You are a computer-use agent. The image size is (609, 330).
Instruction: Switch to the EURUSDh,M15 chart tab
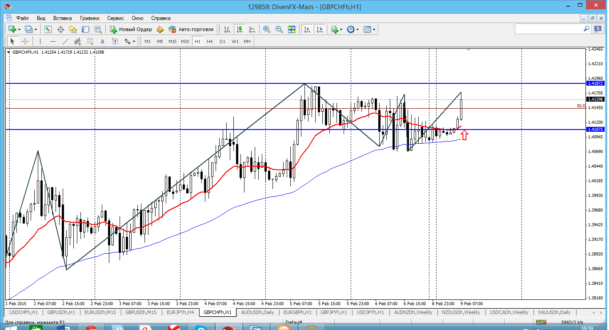click(x=100, y=312)
